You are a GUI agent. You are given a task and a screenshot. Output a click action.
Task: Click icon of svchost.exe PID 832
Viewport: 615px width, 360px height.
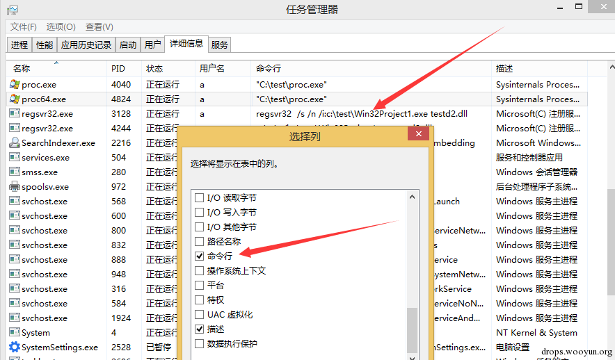(x=15, y=245)
